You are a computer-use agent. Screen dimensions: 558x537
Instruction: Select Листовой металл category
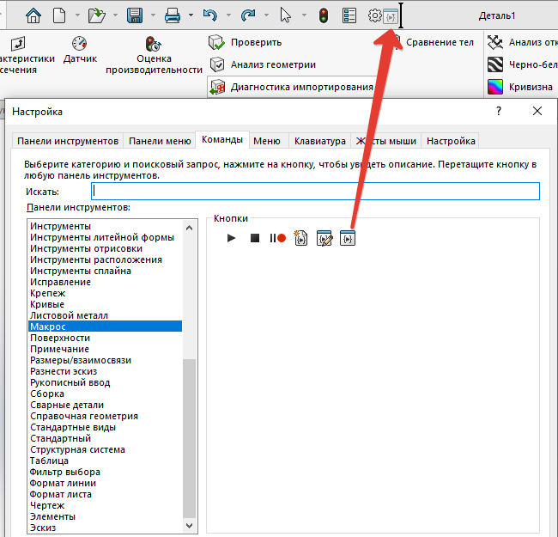[x=105, y=315]
